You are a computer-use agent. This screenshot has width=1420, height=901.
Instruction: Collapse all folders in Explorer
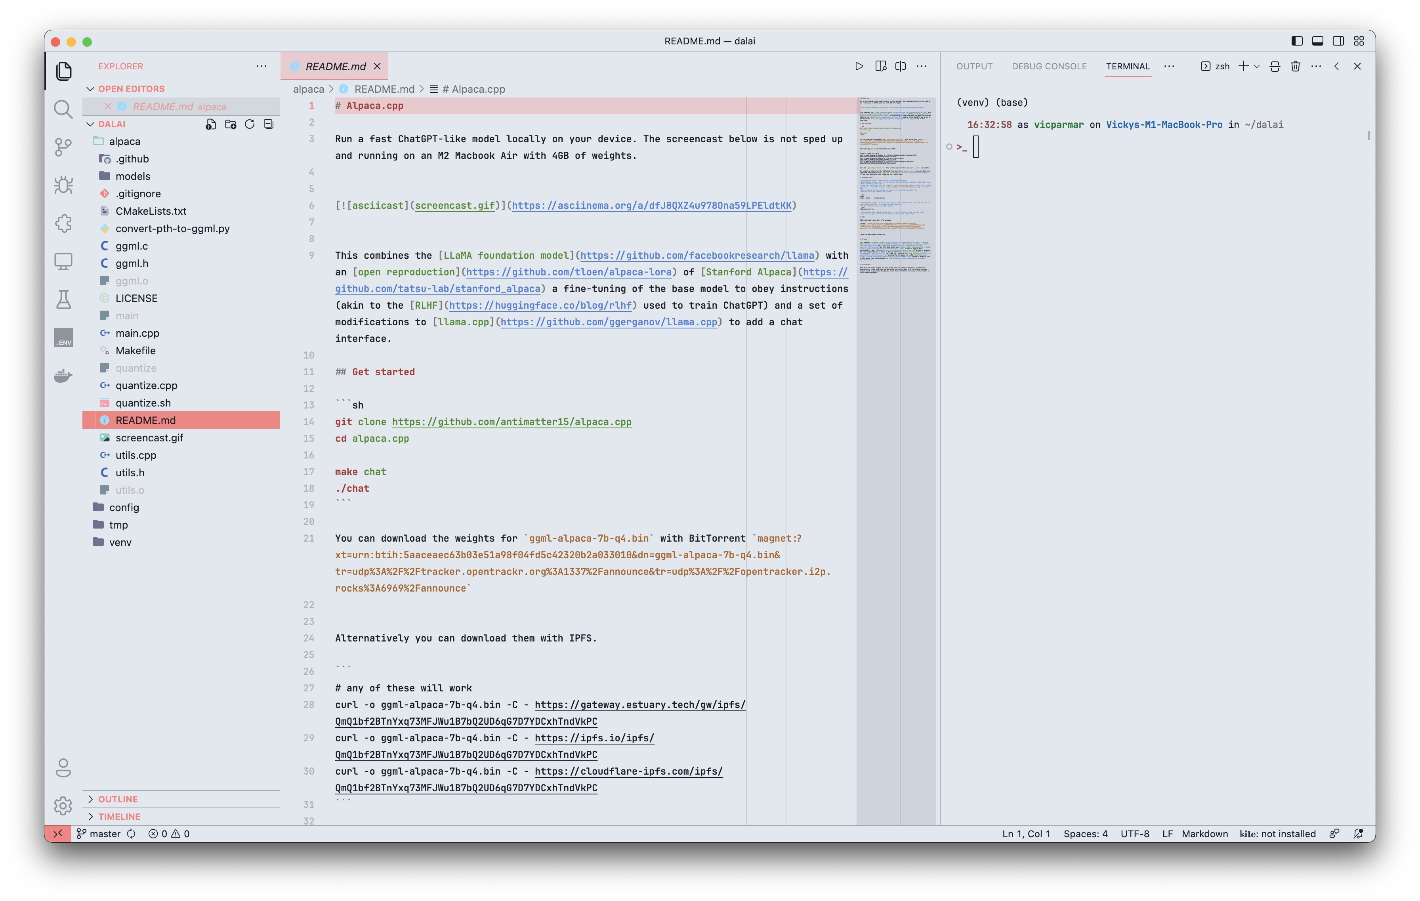click(268, 124)
